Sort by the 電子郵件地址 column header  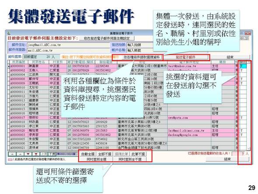189,62
